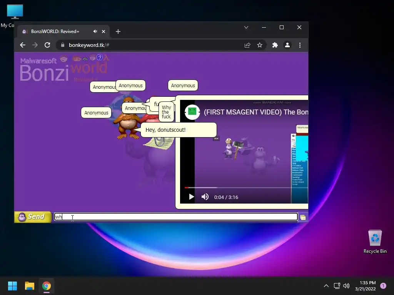
Task: Open Chrome three-dot menu
Action: coord(300,45)
